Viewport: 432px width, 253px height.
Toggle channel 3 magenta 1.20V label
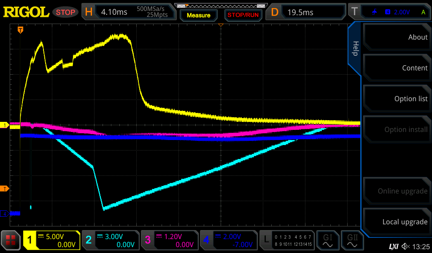(x=169, y=240)
